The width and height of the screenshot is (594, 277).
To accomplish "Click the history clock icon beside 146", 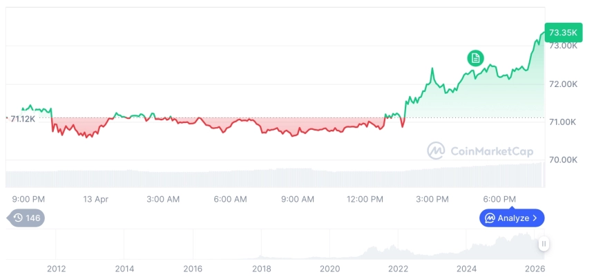I will 18,218.
